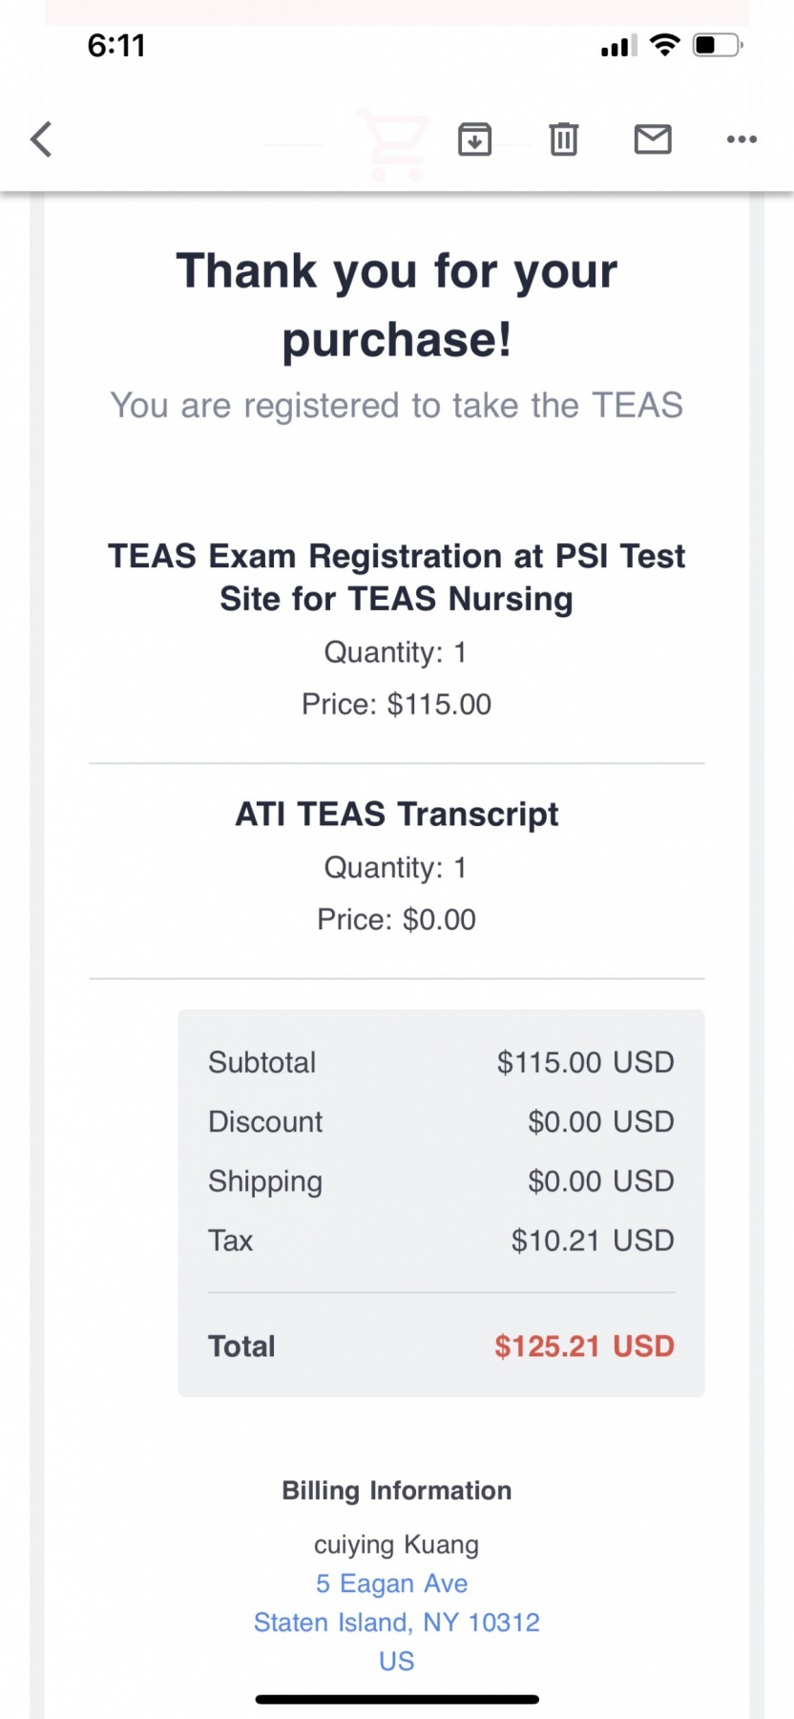
Task: Tap the Wi-Fi status icon
Action: point(664,45)
